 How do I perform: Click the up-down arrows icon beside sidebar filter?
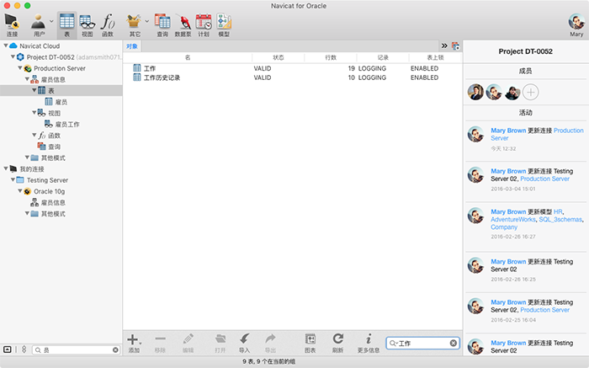[24, 349]
